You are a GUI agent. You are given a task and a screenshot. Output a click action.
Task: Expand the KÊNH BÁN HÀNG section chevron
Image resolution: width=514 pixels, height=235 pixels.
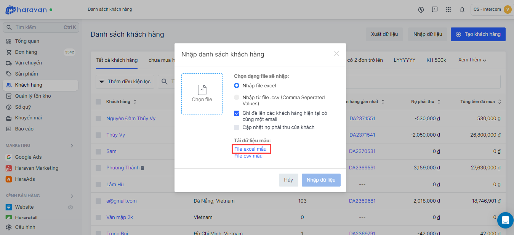click(72, 196)
